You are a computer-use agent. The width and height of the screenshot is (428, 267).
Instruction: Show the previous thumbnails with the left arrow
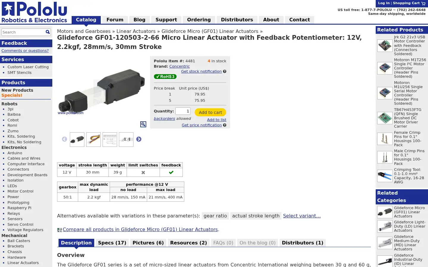pyautogui.click(x=64, y=139)
